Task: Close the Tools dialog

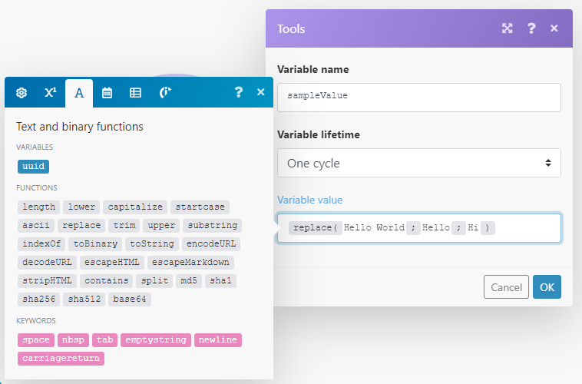Action: coord(554,28)
